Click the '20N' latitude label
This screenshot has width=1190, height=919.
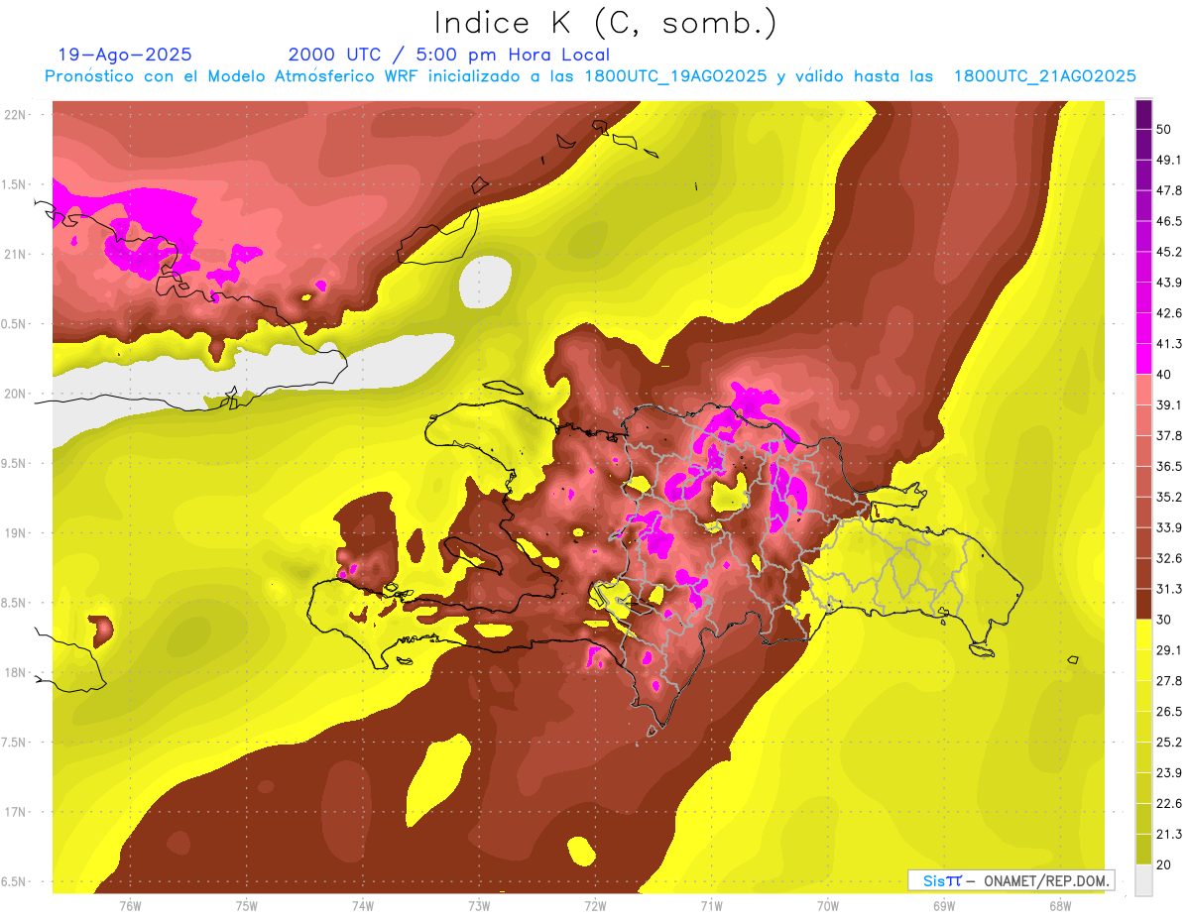pos(16,394)
